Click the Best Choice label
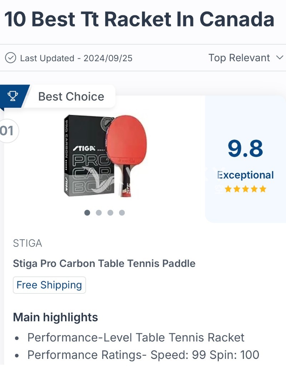286x370 pixels. [71, 97]
